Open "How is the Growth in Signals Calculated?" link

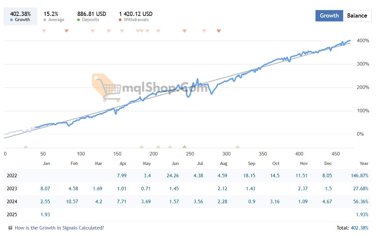(x=59, y=228)
